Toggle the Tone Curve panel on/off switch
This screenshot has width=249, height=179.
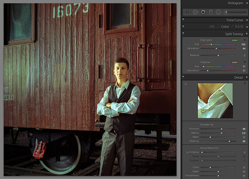pyautogui.click(x=183, y=20)
